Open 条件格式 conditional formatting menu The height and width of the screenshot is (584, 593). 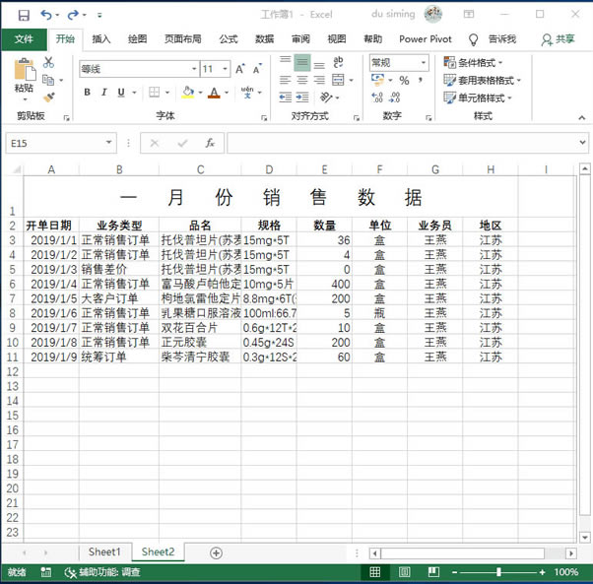pos(473,62)
